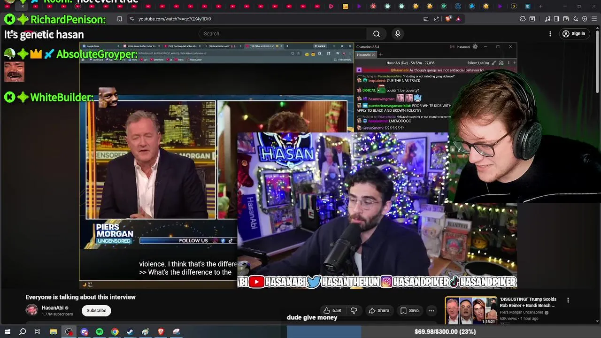
Task: Open Google Chrome from taskbar
Action: [x=115, y=332]
